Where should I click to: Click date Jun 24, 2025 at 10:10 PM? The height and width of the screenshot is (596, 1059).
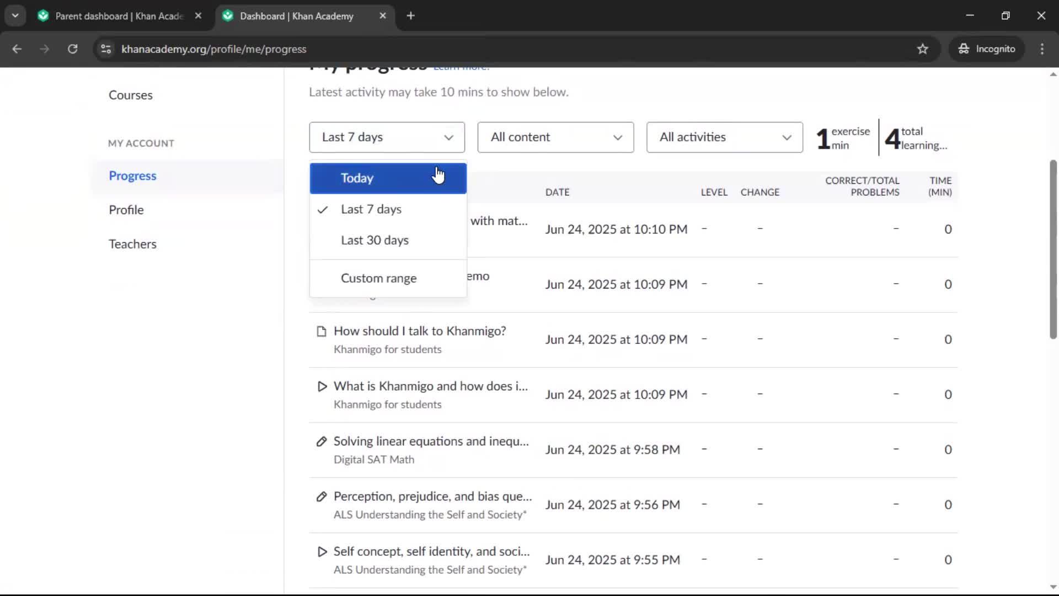click(x=616, y=230)
